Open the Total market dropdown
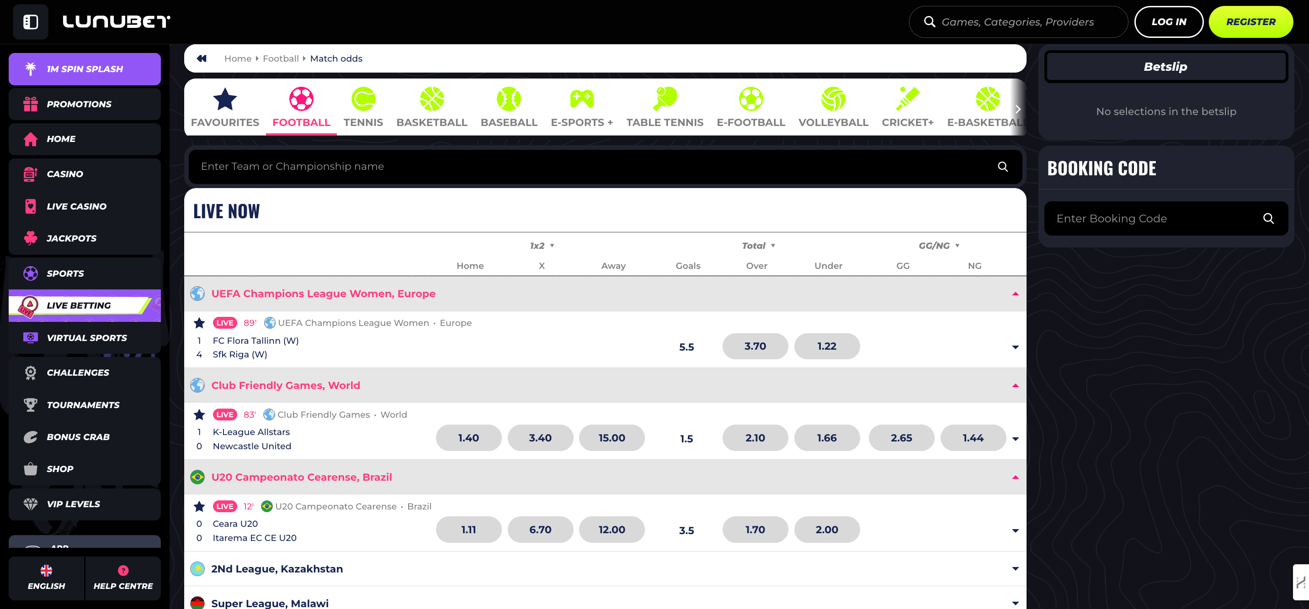Viewport: 1309px width, 609px height. [x=758, y=246]
